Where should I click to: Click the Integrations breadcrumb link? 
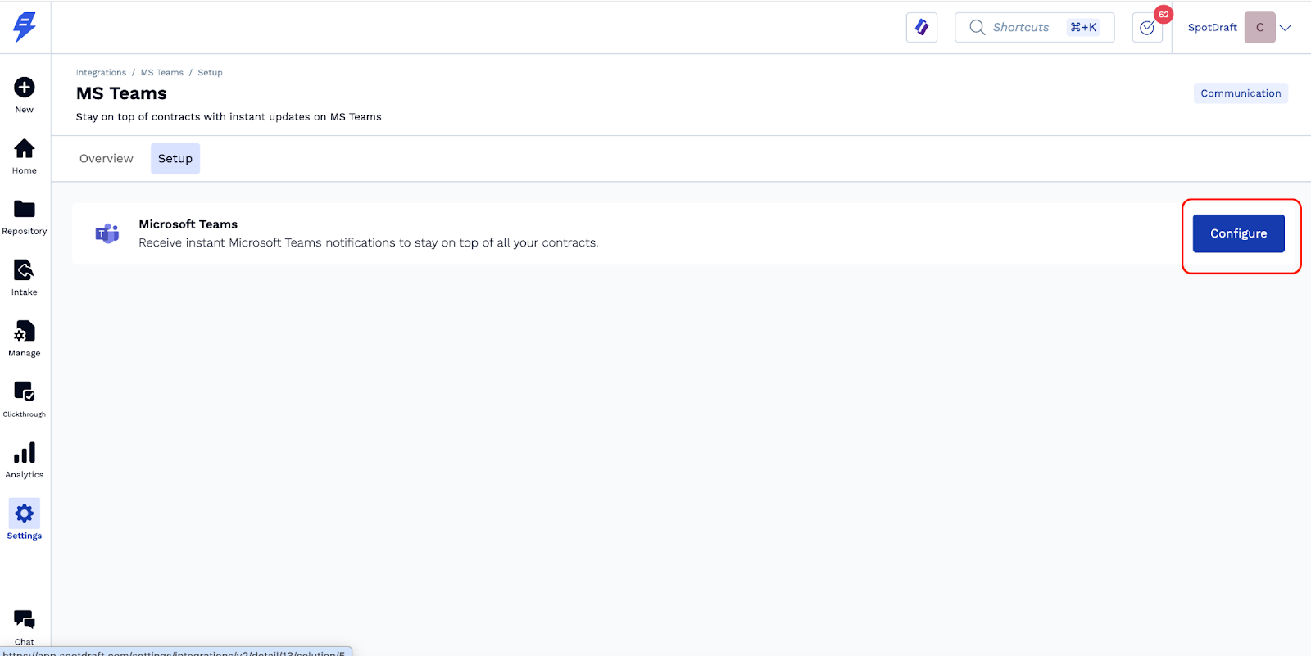101,73
